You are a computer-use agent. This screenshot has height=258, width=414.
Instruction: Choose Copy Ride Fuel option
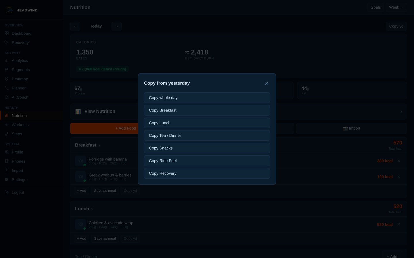coord(207,161)
